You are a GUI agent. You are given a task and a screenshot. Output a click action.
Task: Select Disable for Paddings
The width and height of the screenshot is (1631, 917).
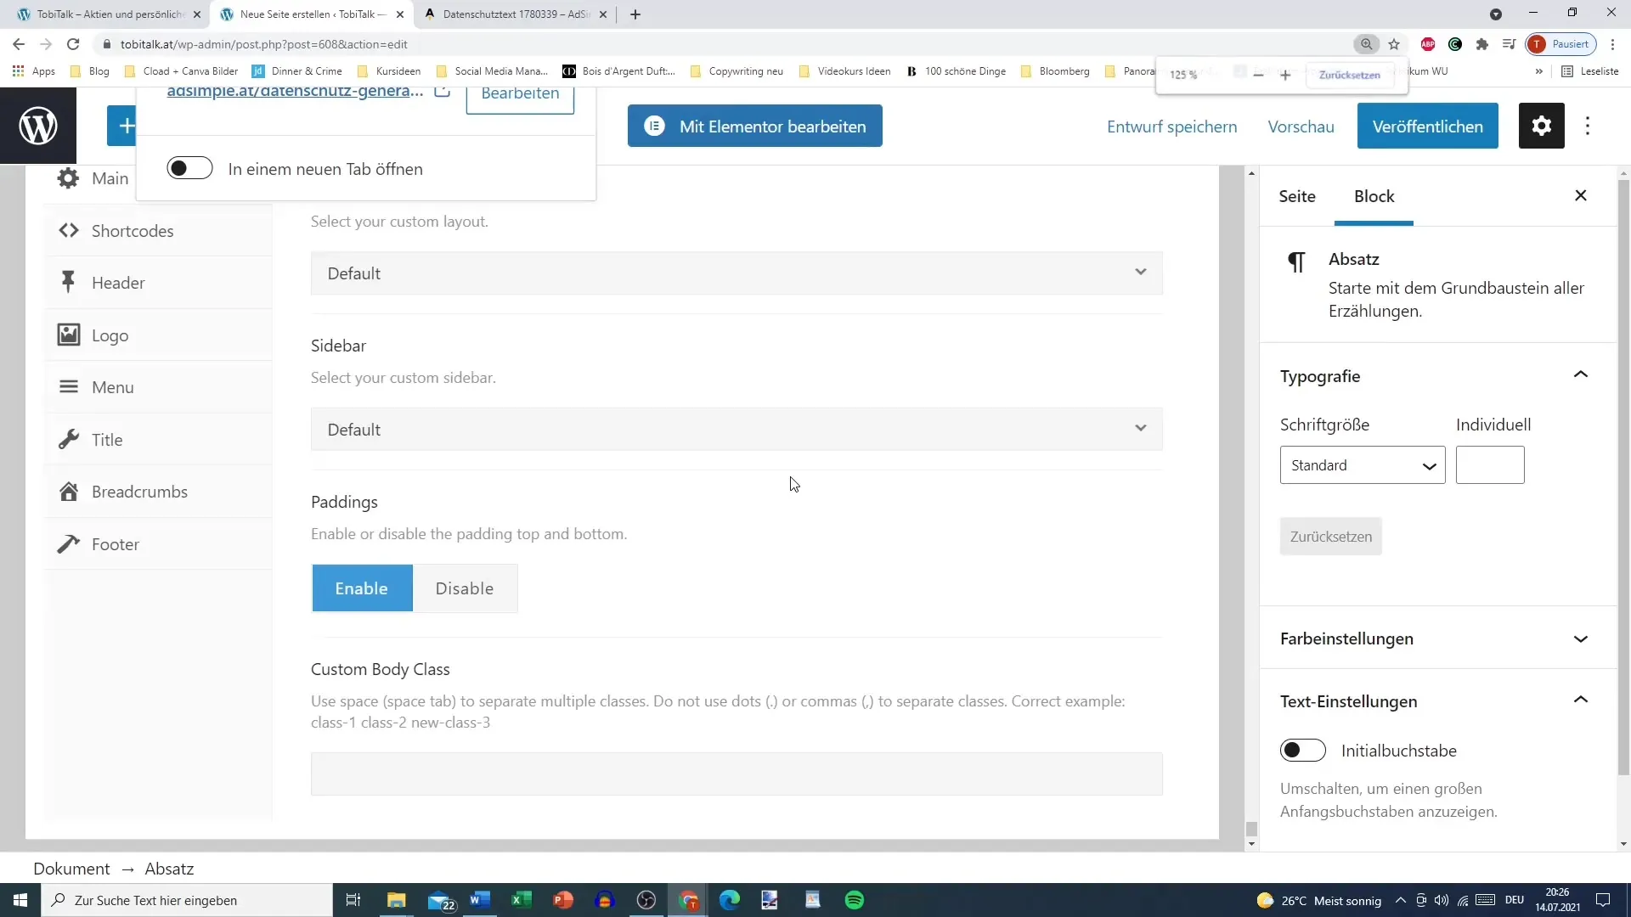tap(465, 588)
